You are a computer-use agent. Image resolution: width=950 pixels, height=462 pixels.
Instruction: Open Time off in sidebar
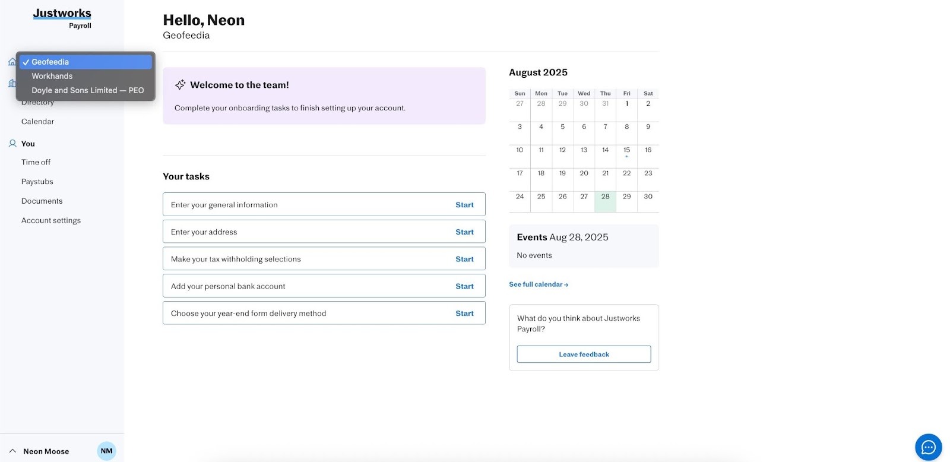click(x=36, y=162)
